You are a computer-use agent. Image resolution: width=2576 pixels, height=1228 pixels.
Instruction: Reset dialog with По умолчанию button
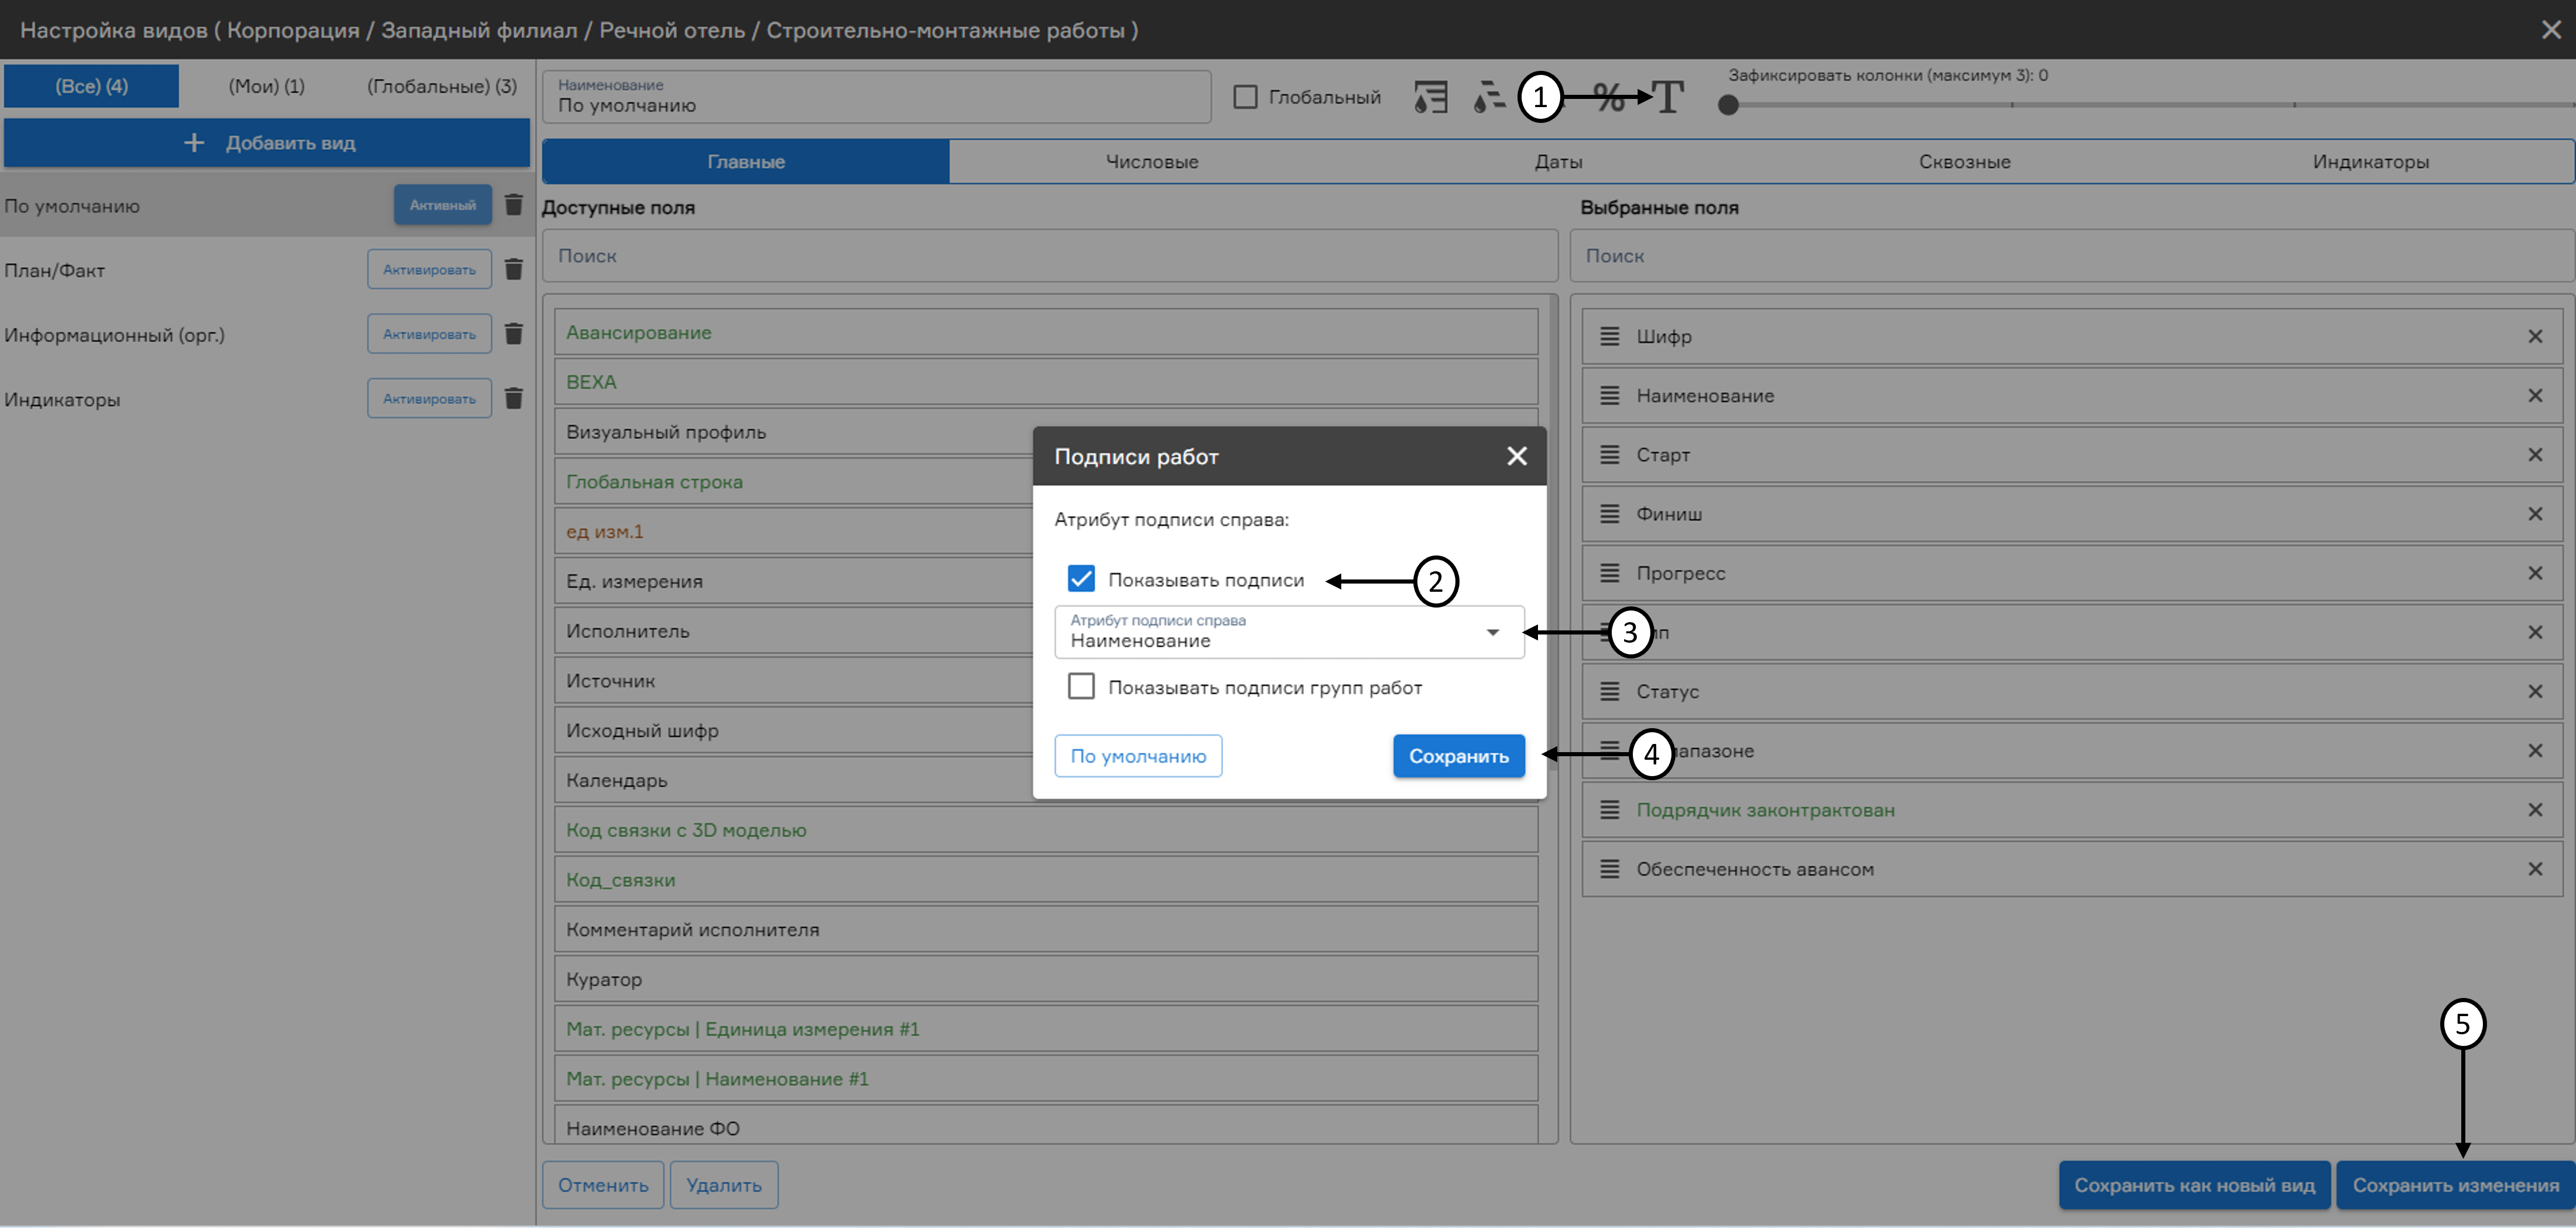(1138, 756)
